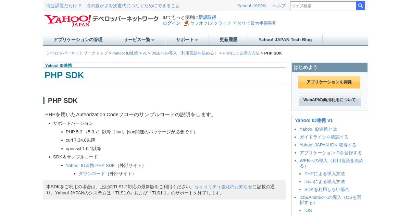Open アプリケーションの管理 menu item
The height and width of the screenshot is (216, 411).
(x=78, y=40)
